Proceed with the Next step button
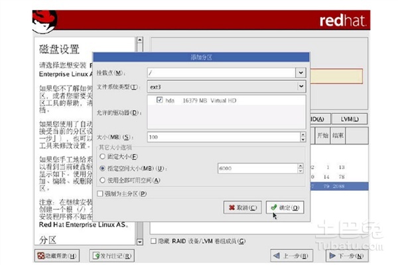The width and height of the screenshot is (398, 265). coord(347,256)
